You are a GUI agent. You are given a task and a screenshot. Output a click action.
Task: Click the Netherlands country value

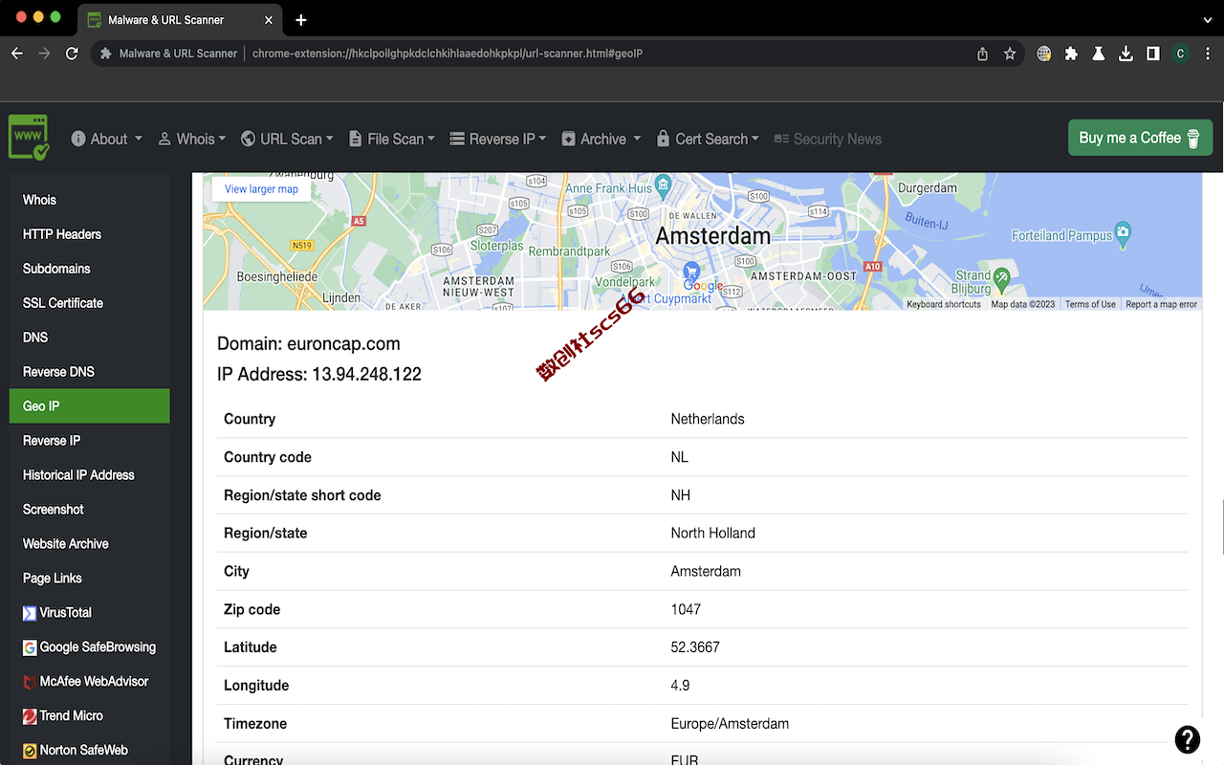click(x=708, y=419)
